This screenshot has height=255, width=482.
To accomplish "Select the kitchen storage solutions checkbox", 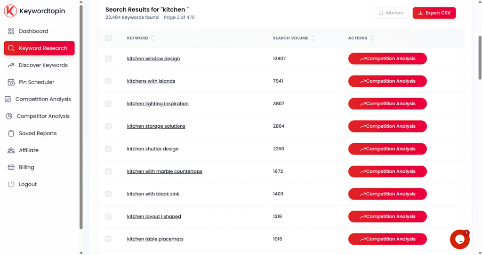I will [109, 126].
